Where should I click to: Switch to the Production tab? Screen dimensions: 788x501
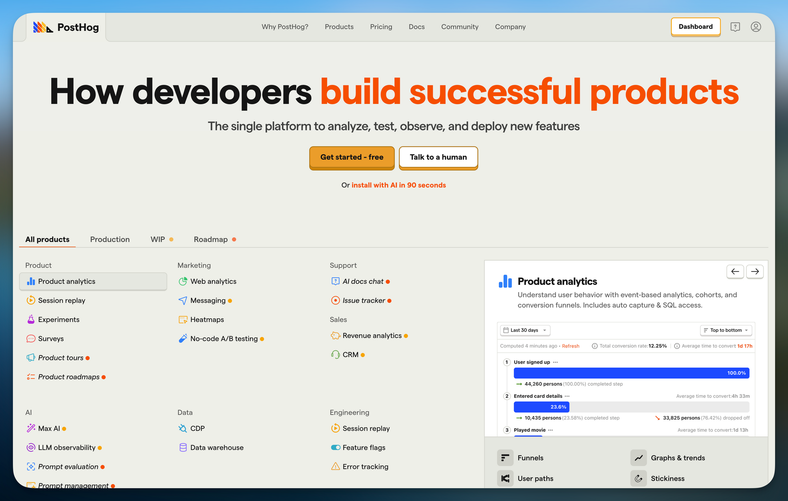point(110,239)
